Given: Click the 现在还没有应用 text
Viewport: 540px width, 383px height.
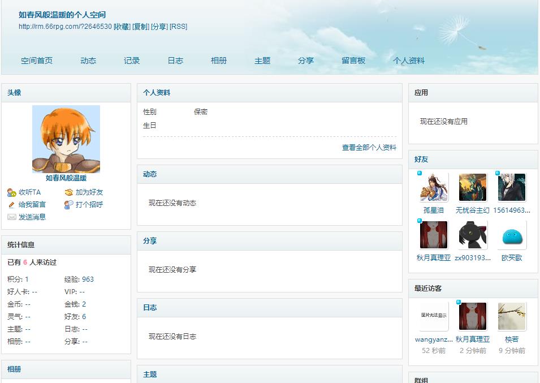Looking at the screenshot, I should click(443, 121).
